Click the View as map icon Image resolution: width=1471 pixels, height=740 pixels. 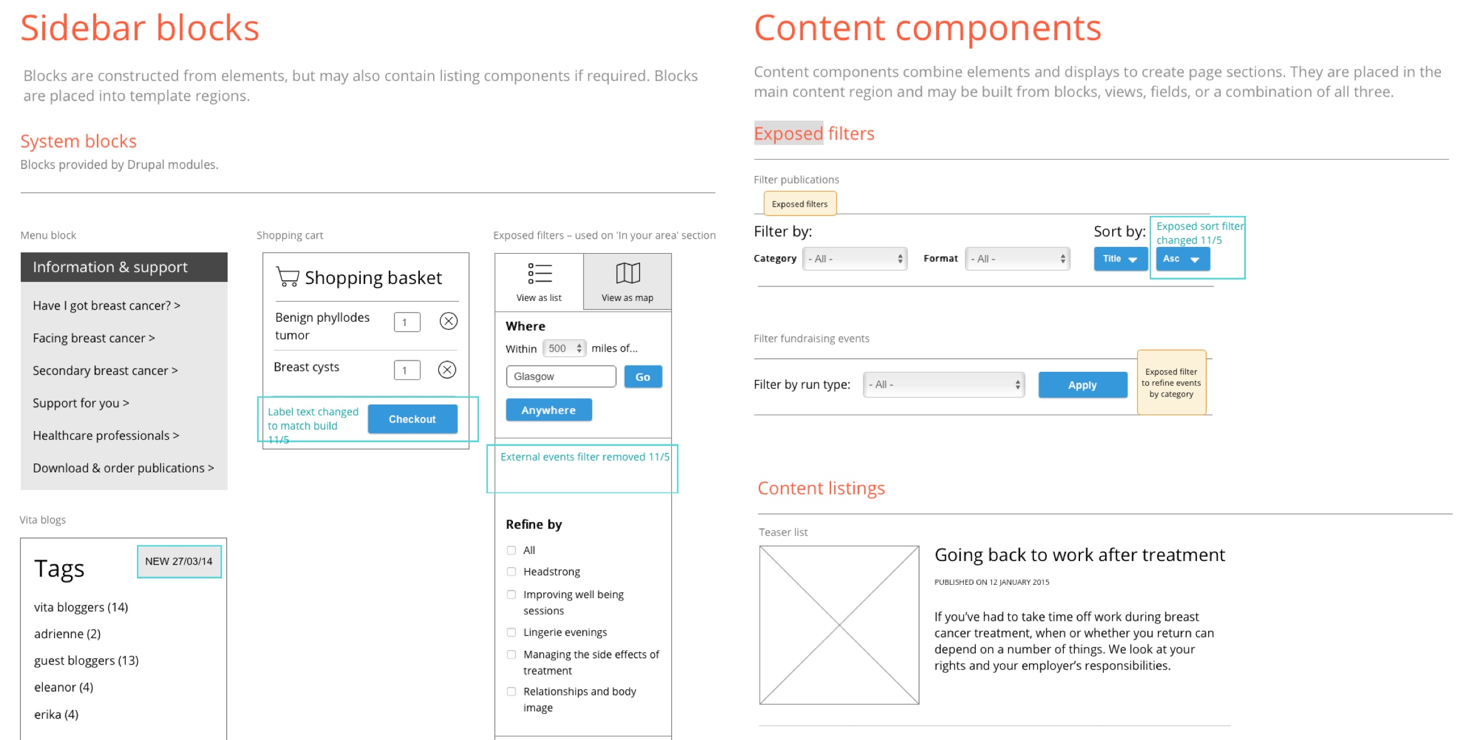tap(627, 274)
